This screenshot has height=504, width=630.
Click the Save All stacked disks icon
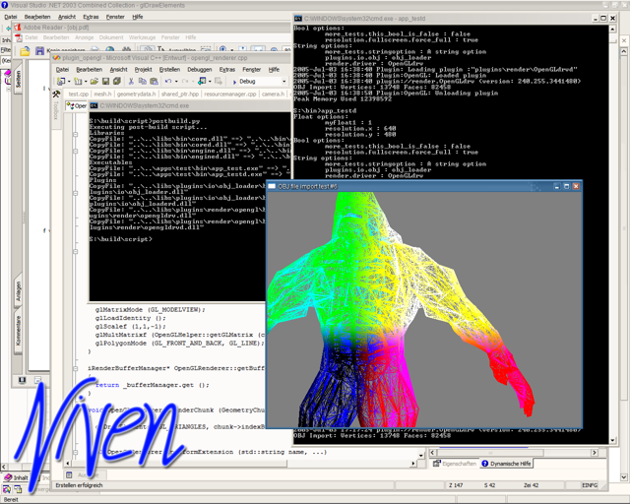coord(117,82)
